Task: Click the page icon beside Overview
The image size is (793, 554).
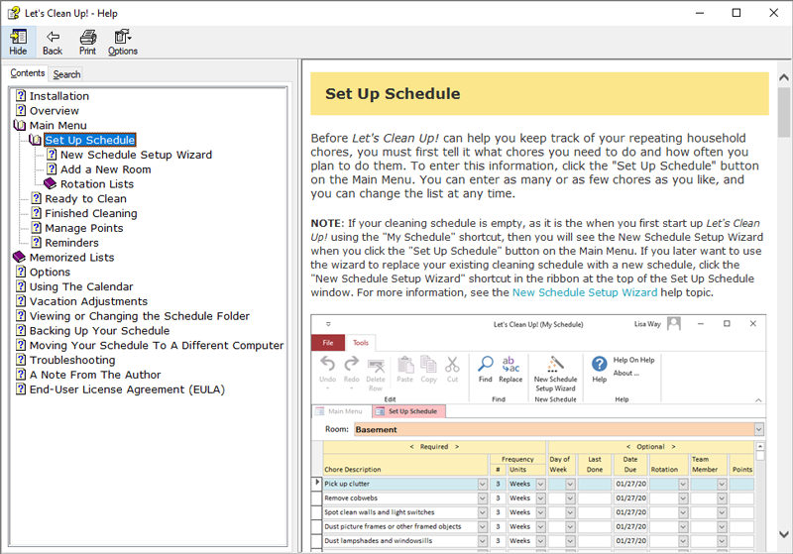Action: point(21,110)
